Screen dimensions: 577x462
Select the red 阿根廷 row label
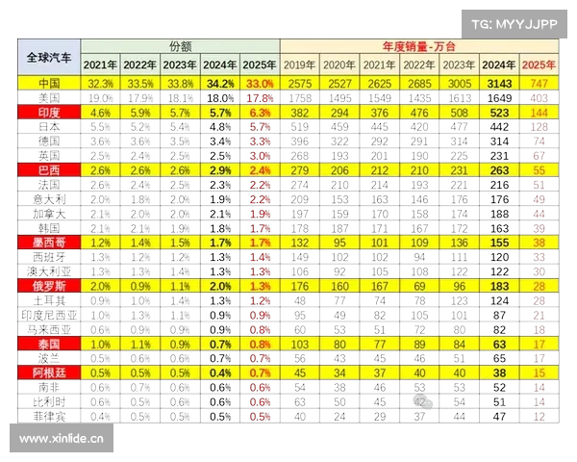click(49, 372)
